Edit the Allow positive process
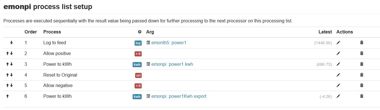Screen dimensions: 380x110 [x=338, y=53]
